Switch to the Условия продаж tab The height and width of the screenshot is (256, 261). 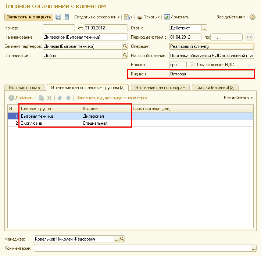pos(24,88)
